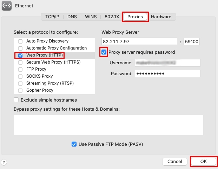
Task: Disable Use Passive FTP Mode (PASV)
Action: 74,144
